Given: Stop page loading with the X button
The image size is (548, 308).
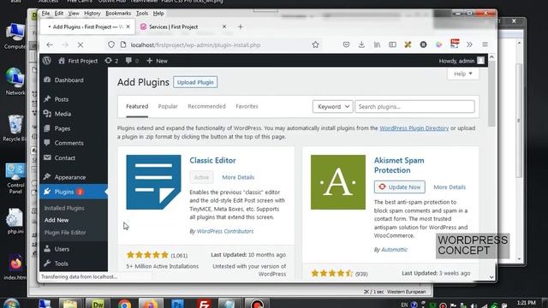Looking at the screenshot, I should tap(80, 44).
